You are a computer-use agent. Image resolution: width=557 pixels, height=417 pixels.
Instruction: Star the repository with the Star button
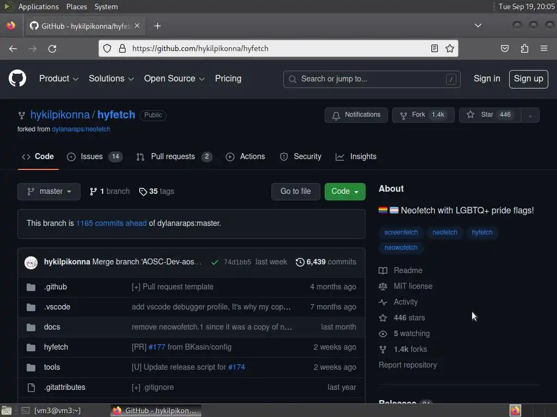coord(490,115)
